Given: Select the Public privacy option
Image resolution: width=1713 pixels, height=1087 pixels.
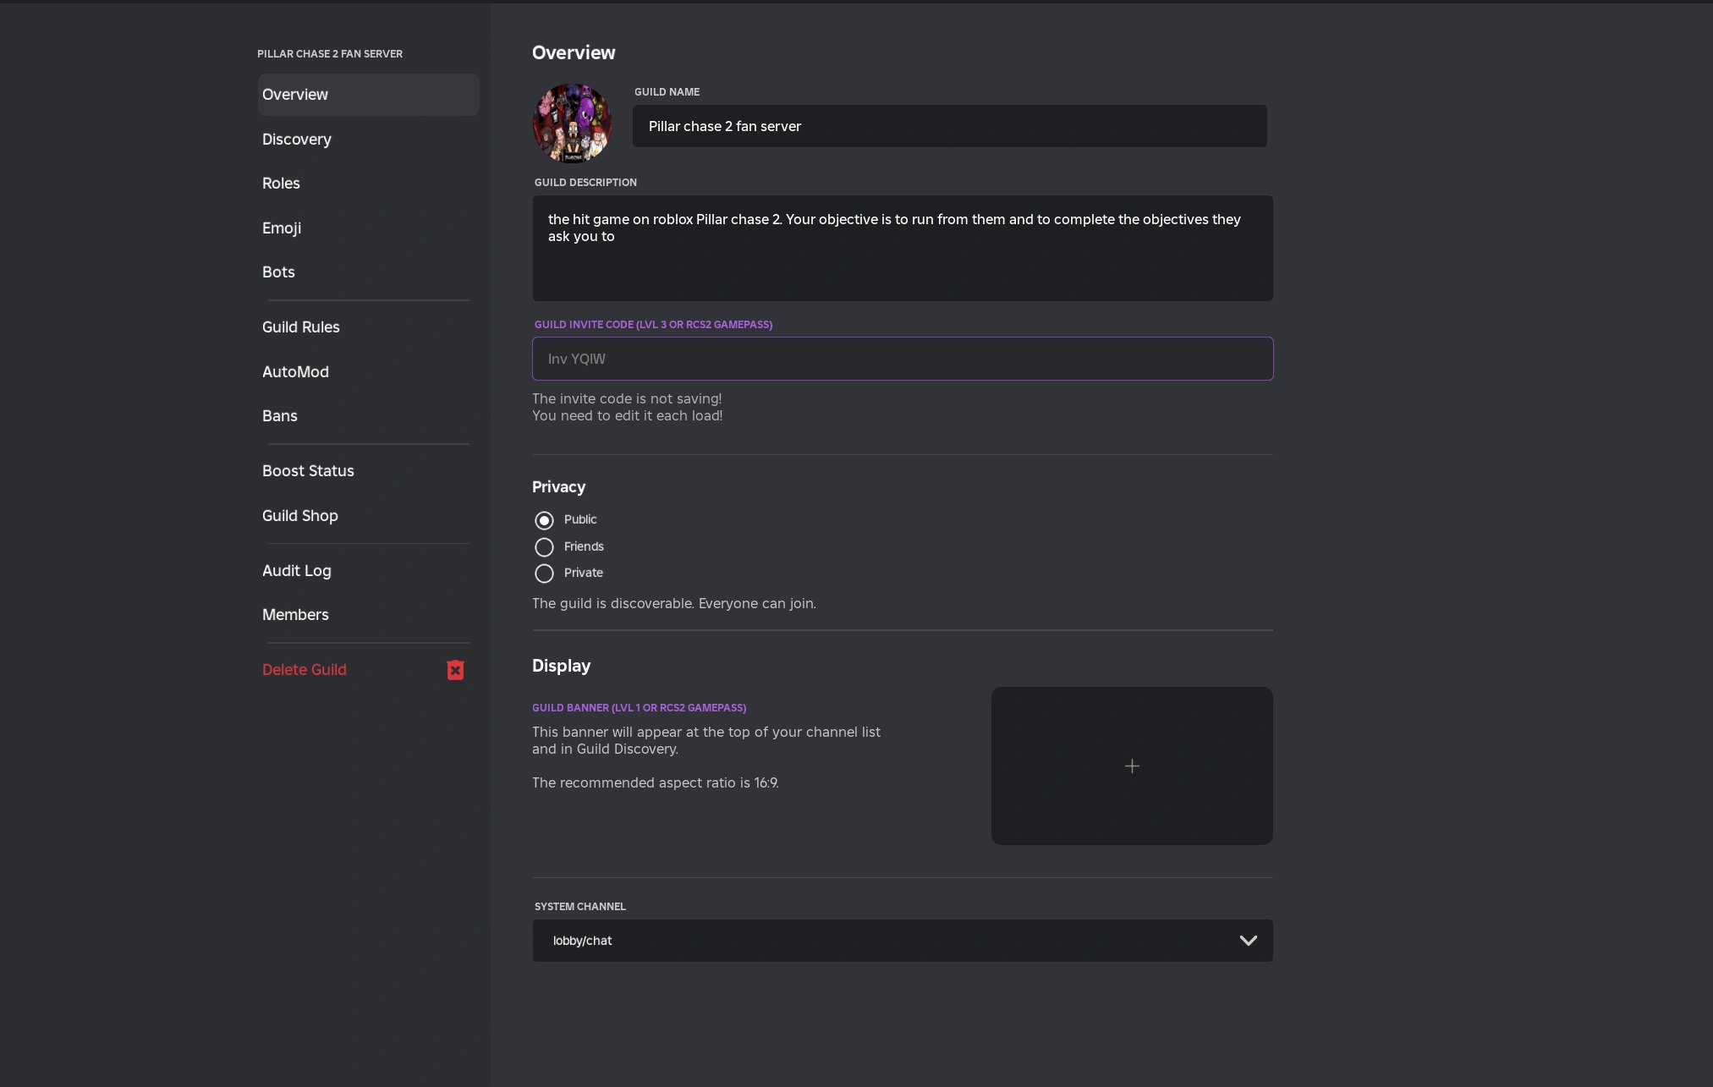Looking at the screenshot, I should click(x=544, y=519).
